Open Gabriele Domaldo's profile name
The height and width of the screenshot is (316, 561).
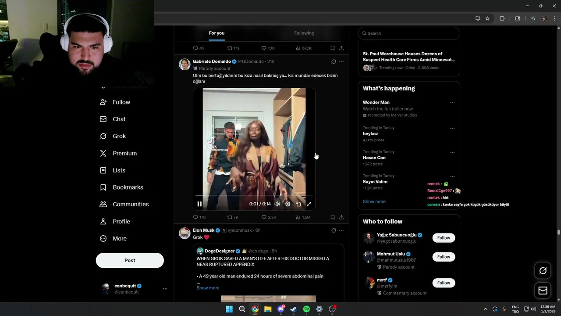(x=212, y=61)
